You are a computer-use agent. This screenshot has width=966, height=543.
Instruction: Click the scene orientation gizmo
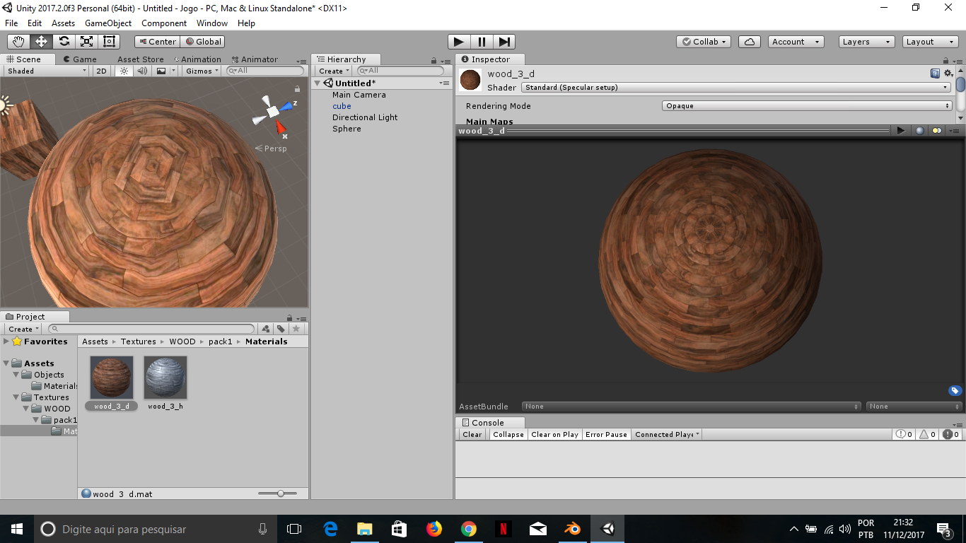click(274, 113)
